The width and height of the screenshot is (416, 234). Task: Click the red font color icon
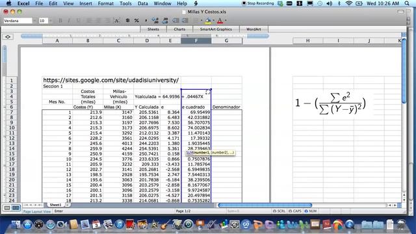coord(220,20)
